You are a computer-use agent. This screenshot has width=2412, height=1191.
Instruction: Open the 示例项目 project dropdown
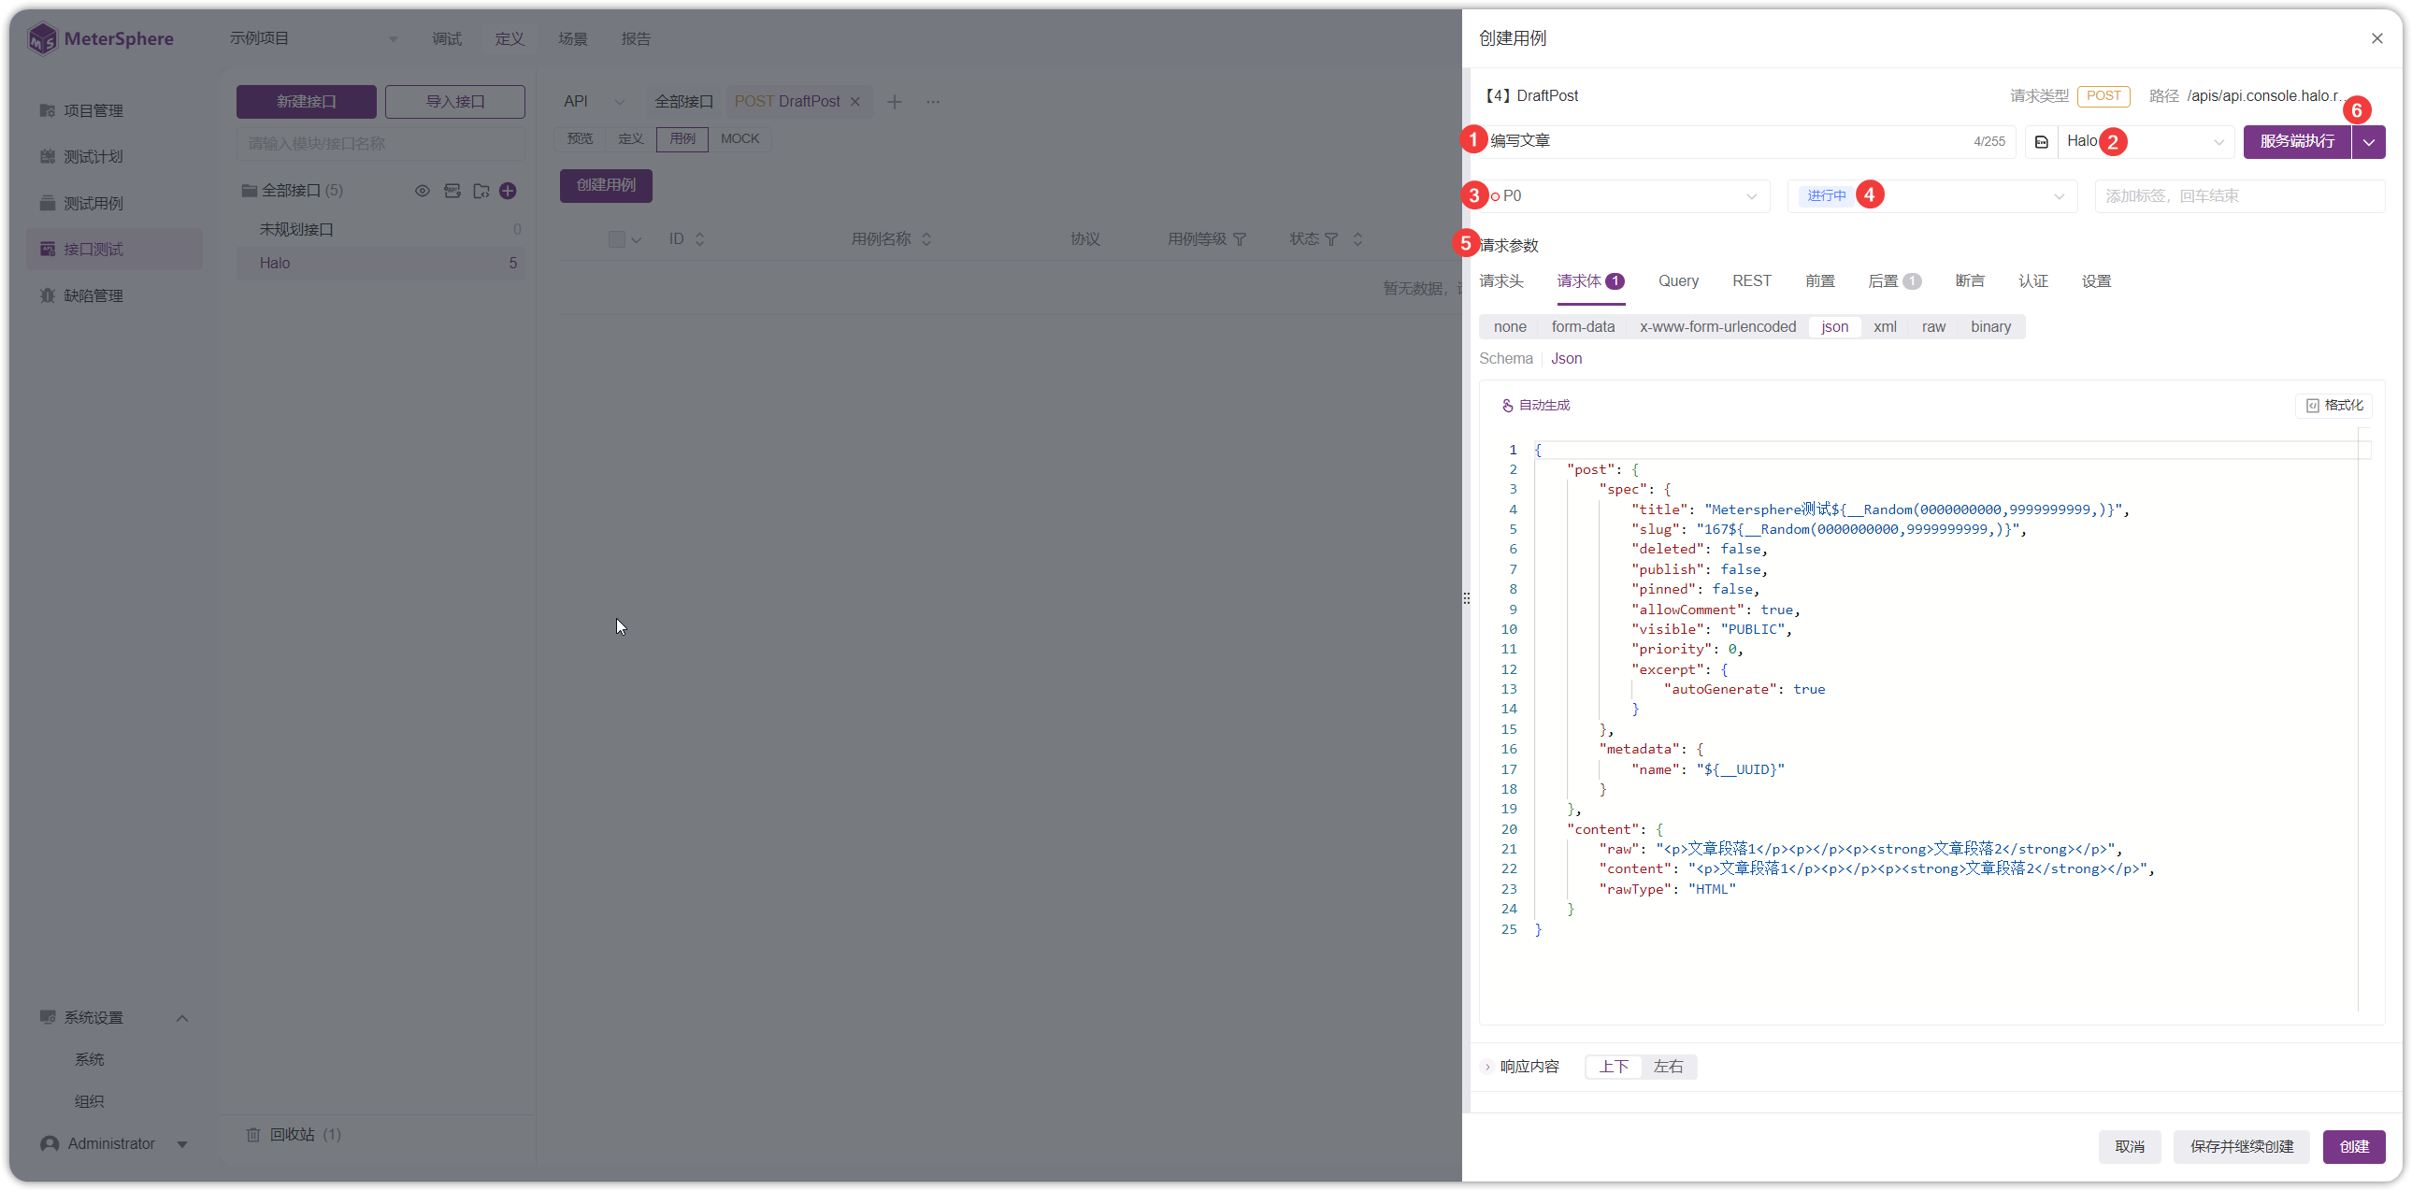(315, 38)
